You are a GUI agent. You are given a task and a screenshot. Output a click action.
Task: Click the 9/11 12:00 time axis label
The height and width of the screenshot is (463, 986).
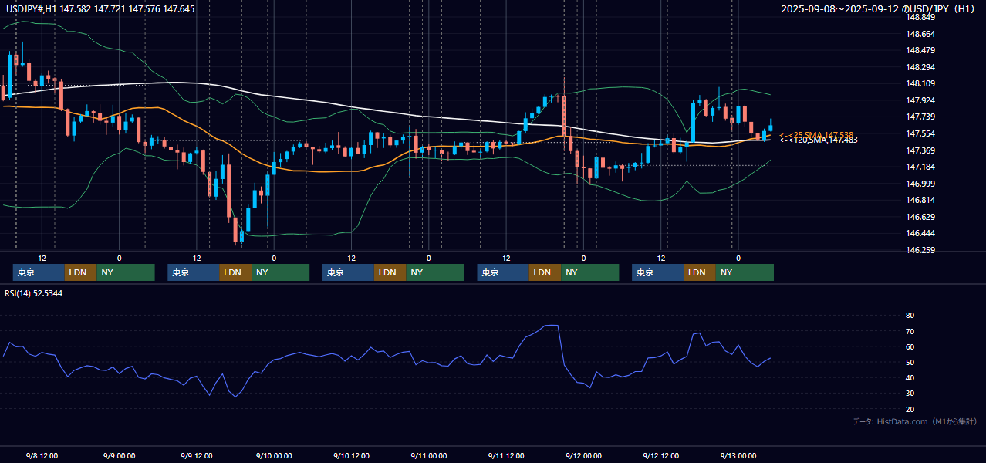[x=505, y=455]
